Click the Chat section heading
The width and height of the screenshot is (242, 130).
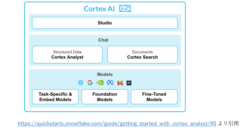click(103, 40)
